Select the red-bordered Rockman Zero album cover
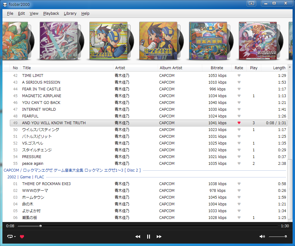This screenshot has width=295, height=246. 258,41
